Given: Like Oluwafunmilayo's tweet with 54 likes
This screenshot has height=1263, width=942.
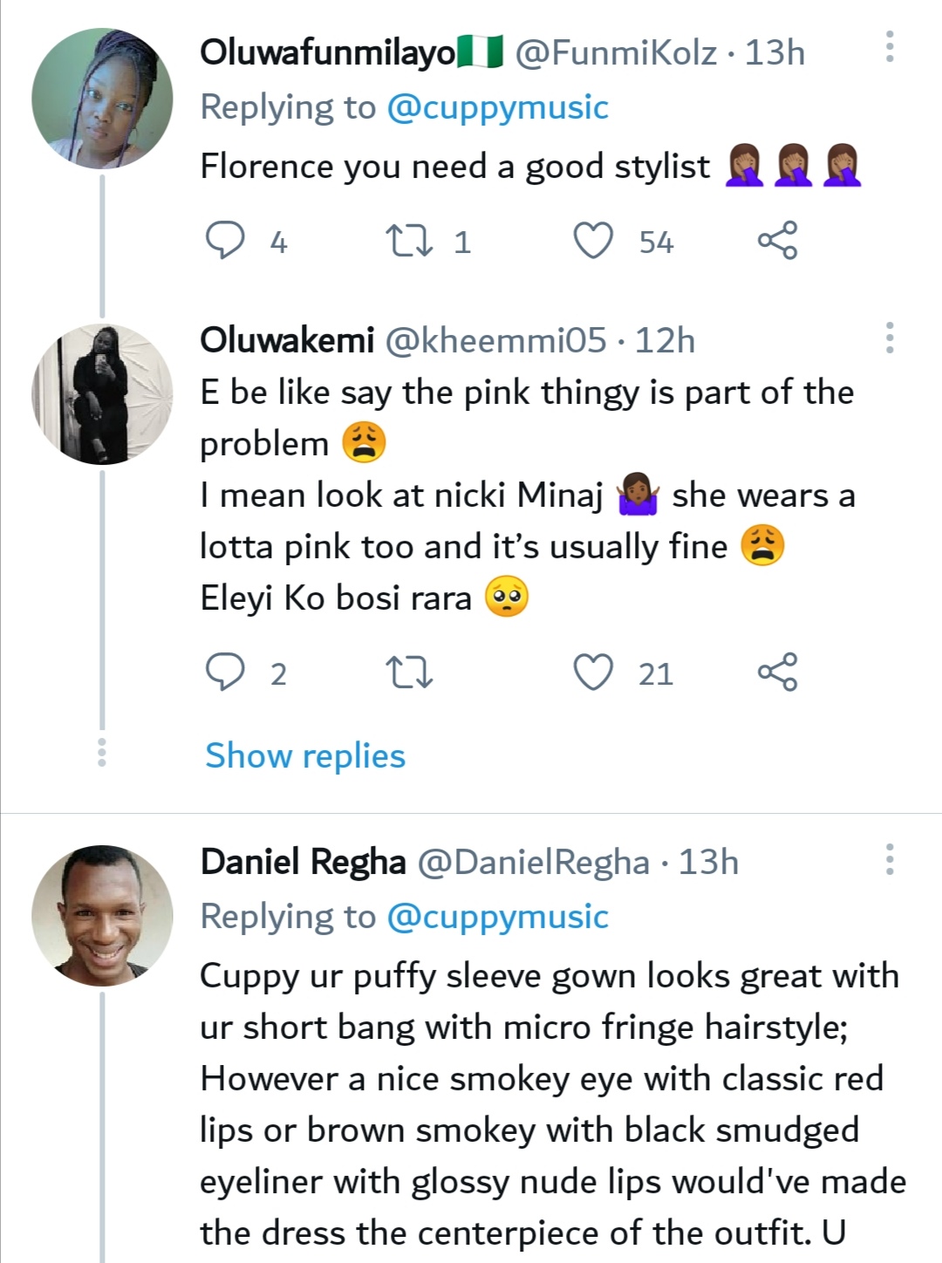Looking at the screenshot, I should tap(593, 240).
